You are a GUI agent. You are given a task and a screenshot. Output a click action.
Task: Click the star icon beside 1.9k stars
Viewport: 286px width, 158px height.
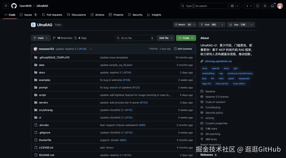click(x=202, y=128)
